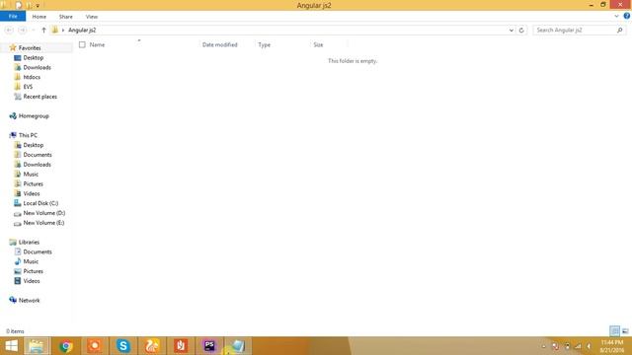Open Local Disk (C:)

[x=40, y=203]
